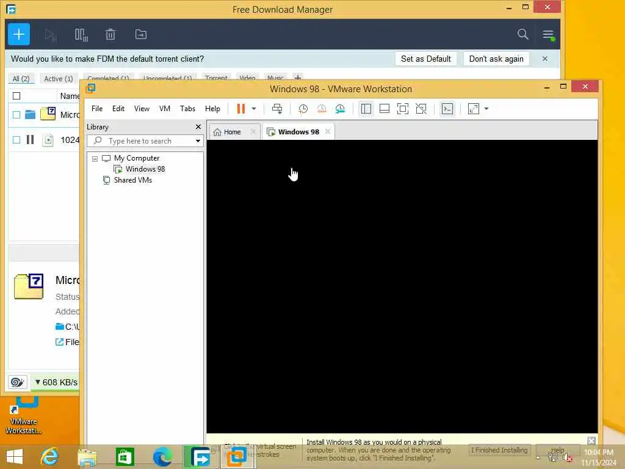Click Send Ctrl+Alt+Del icon in VMware toolbar
This screenshot has height=469, width=625.
tap(277, 109)
